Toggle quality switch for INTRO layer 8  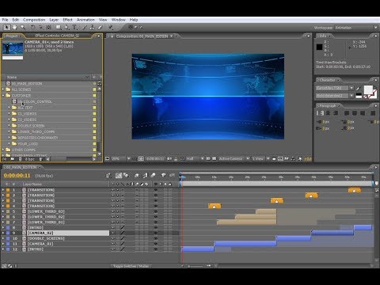coord(123,227)
